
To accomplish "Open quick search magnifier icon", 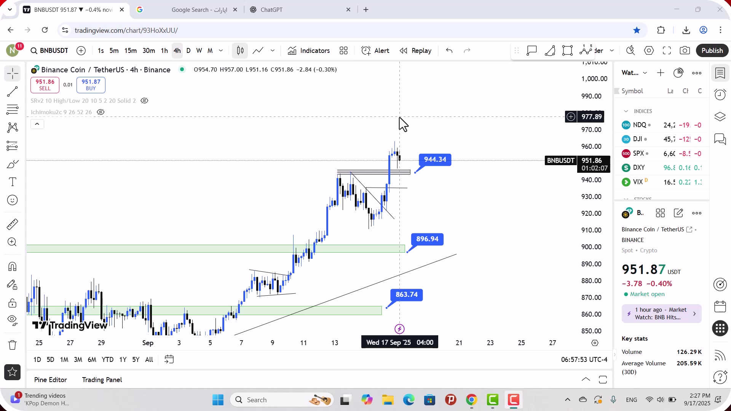I will point(630,51).
